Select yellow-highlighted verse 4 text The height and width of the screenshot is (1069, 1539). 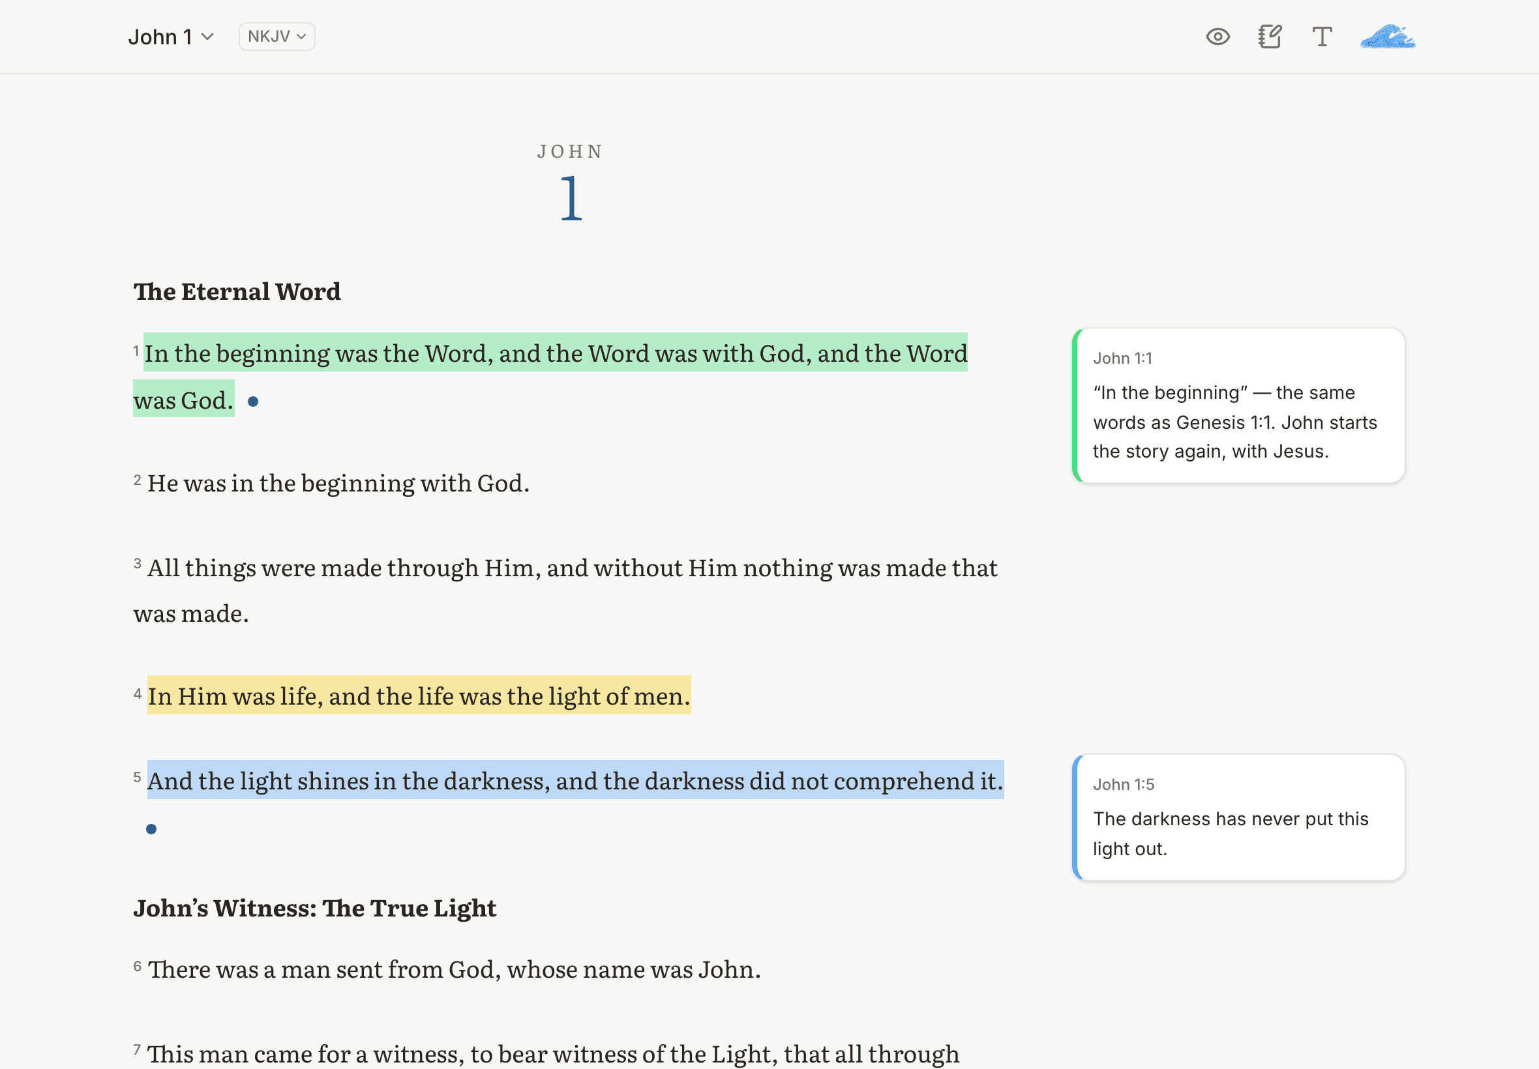click(419, 696)
